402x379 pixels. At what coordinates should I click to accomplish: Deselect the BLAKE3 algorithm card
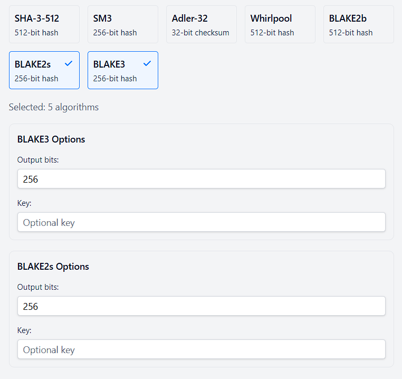pos(123,70)
